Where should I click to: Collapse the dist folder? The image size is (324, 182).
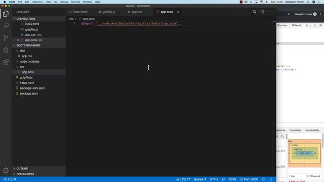point(22,51)
